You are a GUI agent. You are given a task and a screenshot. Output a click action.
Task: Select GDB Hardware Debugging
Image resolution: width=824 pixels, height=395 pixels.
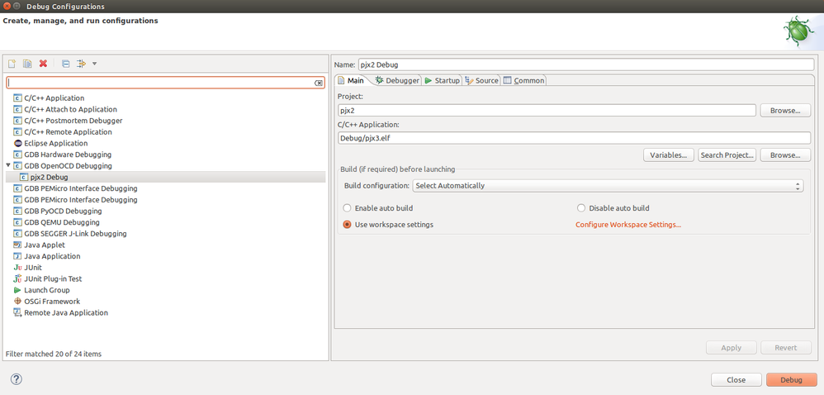click(67, 155)
